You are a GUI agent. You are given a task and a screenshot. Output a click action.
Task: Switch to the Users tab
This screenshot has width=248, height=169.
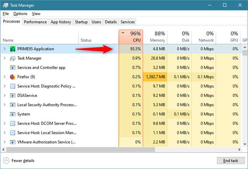(x=96, y=22)
